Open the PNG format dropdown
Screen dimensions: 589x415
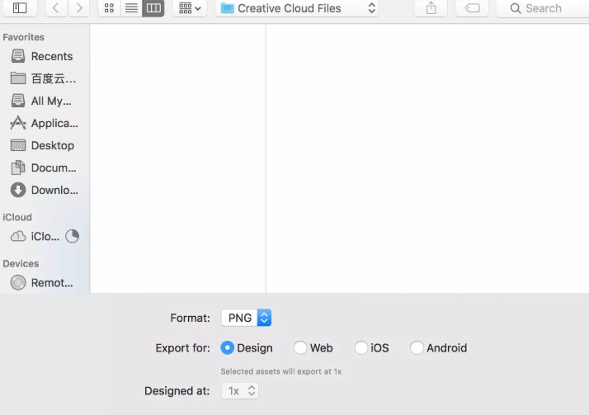(247, 318)
